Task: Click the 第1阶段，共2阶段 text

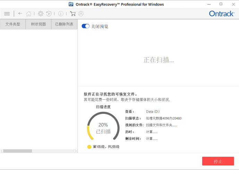Action: tap(106, 147)
